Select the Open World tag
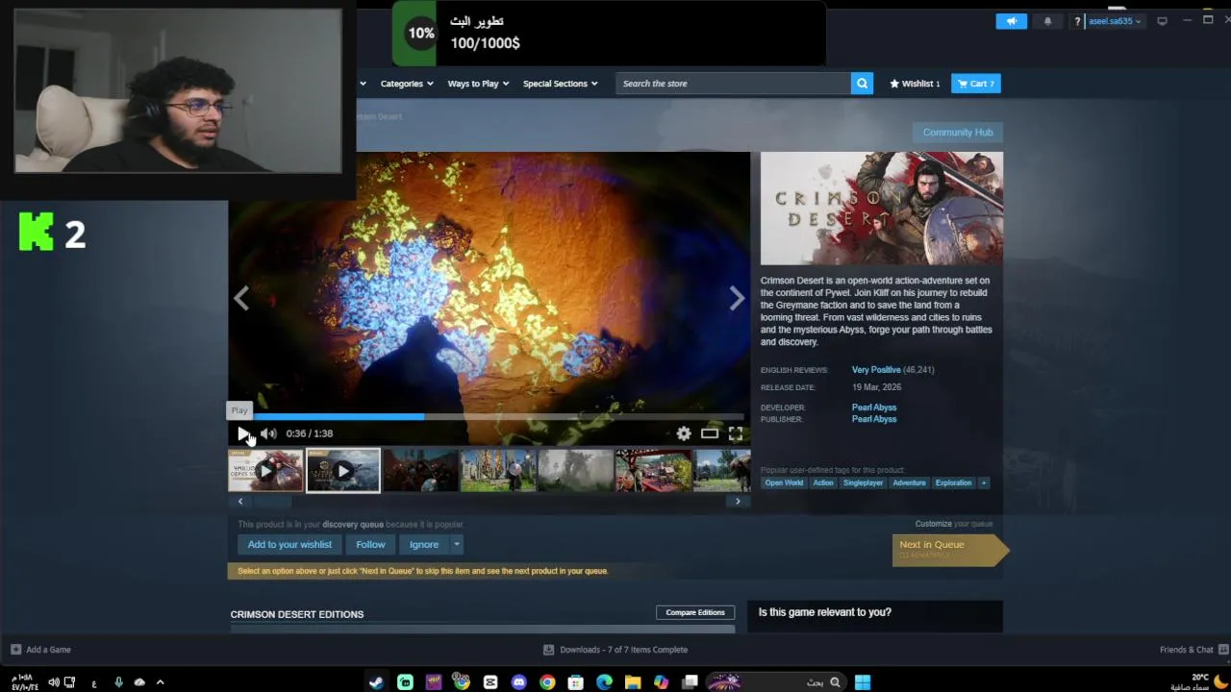Viewport: 1231px width, 692px height. (x=784, y=482)
